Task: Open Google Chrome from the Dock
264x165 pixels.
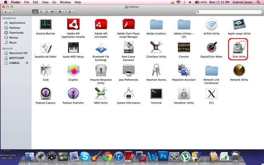Action: (107, 157)
